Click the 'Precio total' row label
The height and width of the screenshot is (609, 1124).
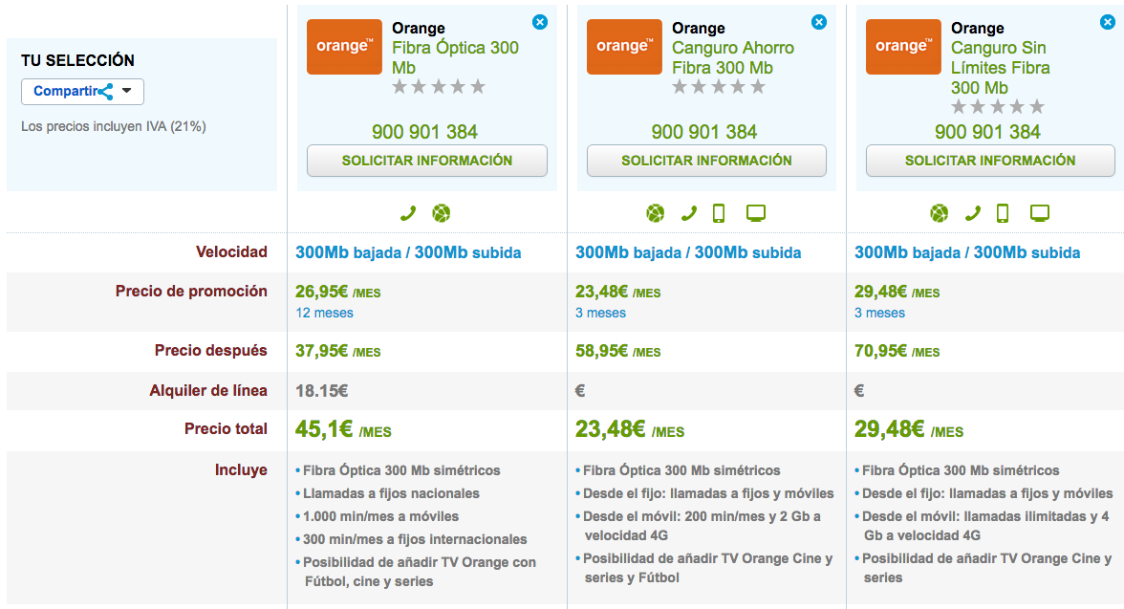(x=226, y=428)
